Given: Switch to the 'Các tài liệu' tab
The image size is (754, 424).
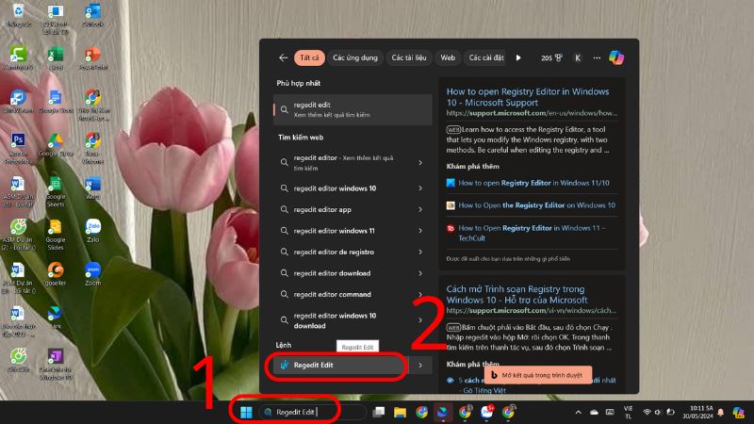Looking at the screenshot, I should 409,57.
